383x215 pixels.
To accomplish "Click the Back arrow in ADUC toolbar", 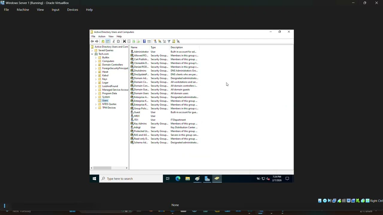I will [x=92, y=41].
